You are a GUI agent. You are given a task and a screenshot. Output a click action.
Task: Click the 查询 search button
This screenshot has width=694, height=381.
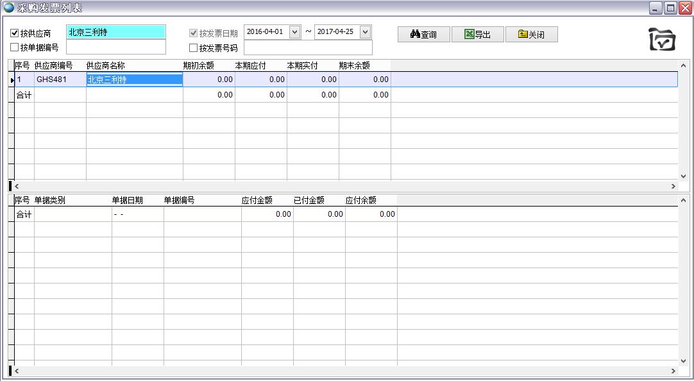click(x=423, y=35)
